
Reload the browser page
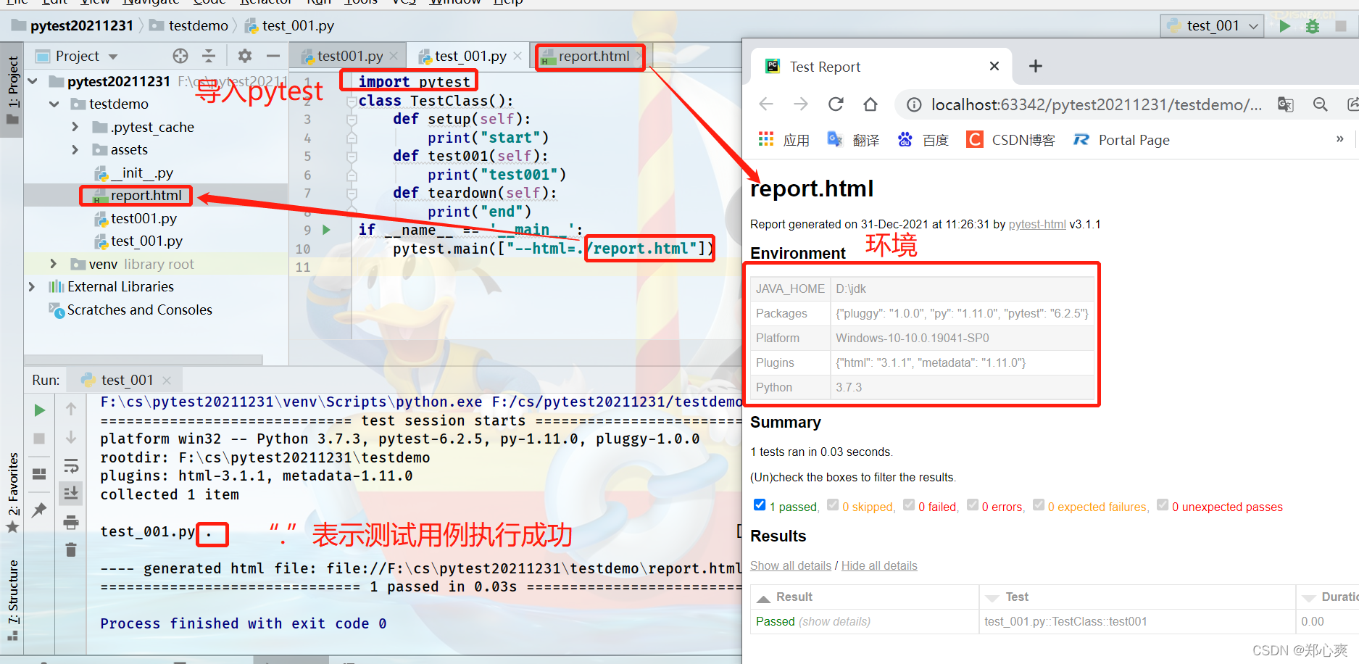click(x=836, y=104)
